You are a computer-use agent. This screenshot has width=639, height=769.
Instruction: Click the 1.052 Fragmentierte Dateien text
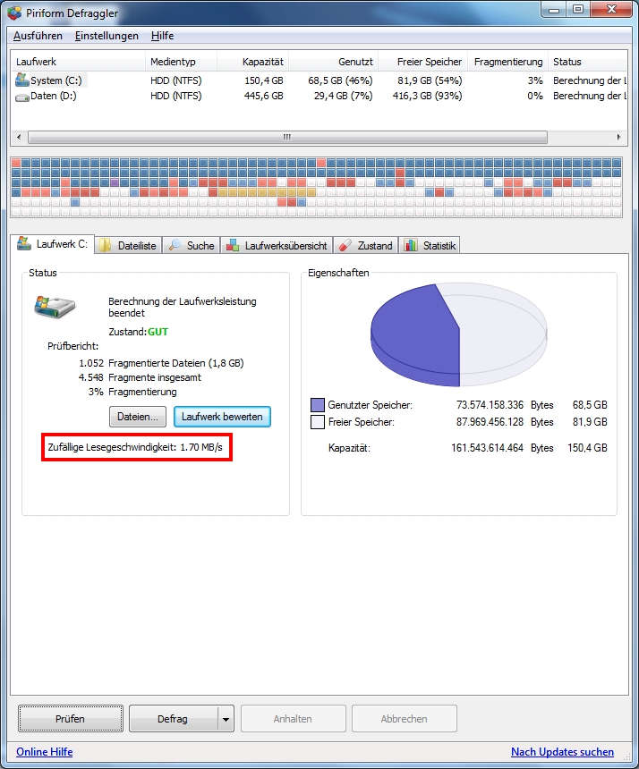click(161, 363)
